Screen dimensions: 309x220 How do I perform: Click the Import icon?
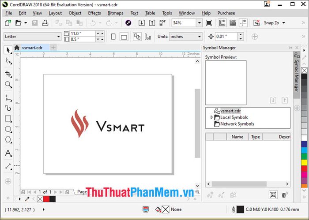pyautogui.click(x=141, y=23)
